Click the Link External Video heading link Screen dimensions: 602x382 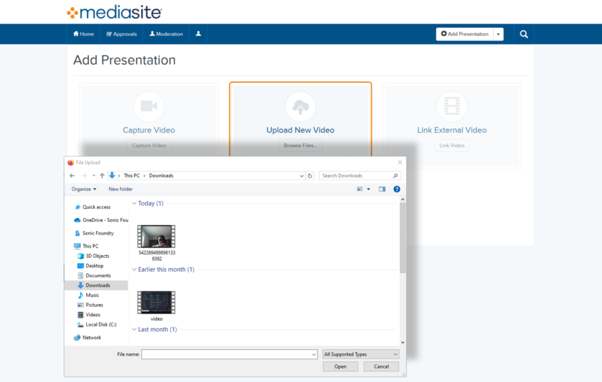452,130
